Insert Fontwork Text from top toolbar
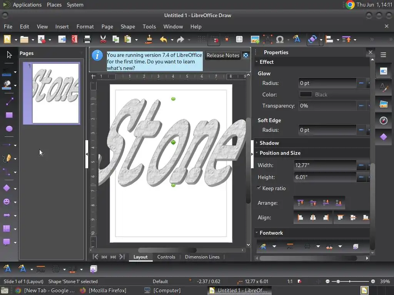The width and height of the screenshot is (394, 295). (297, 39)
